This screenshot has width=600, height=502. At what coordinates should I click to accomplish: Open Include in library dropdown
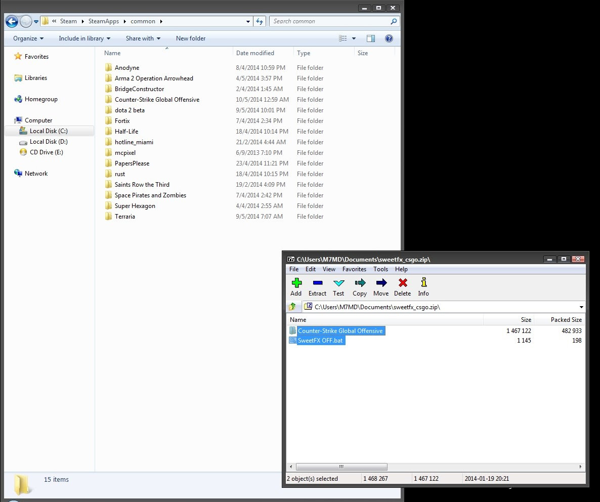[84, 38]
